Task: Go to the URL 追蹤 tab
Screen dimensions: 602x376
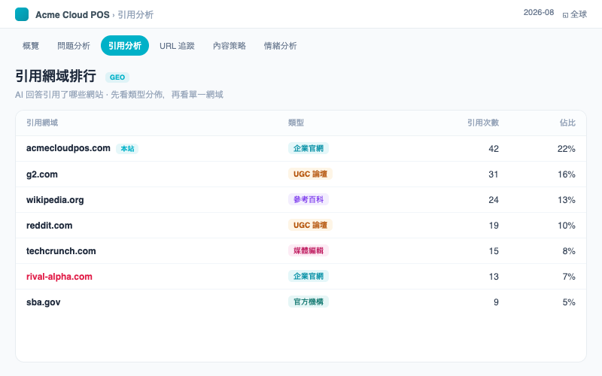Action: click(x=177, y=46)
